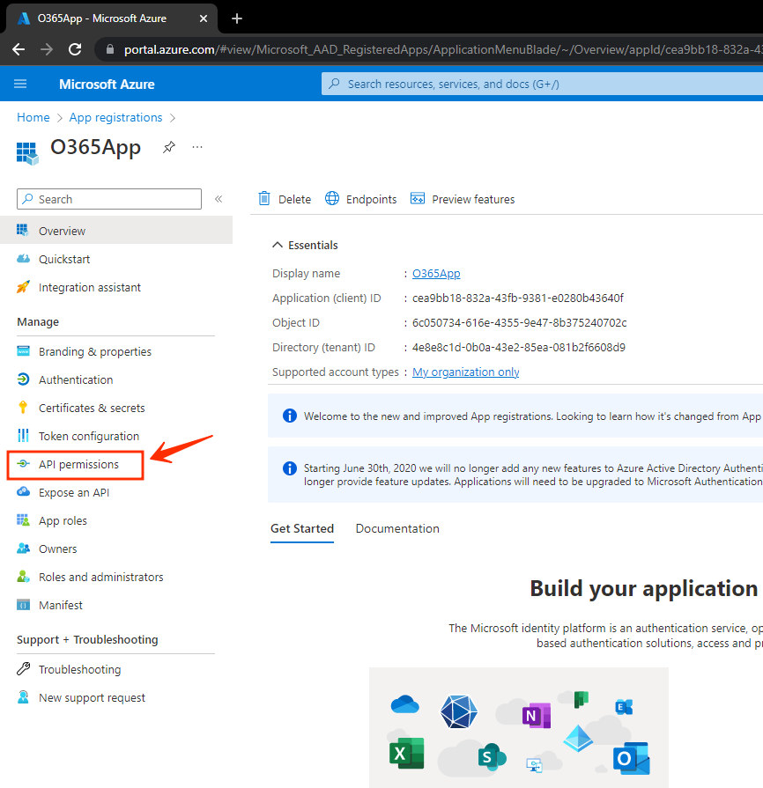
Task: Collapse the left sidebar menu
Action: [x=219, y=199]
